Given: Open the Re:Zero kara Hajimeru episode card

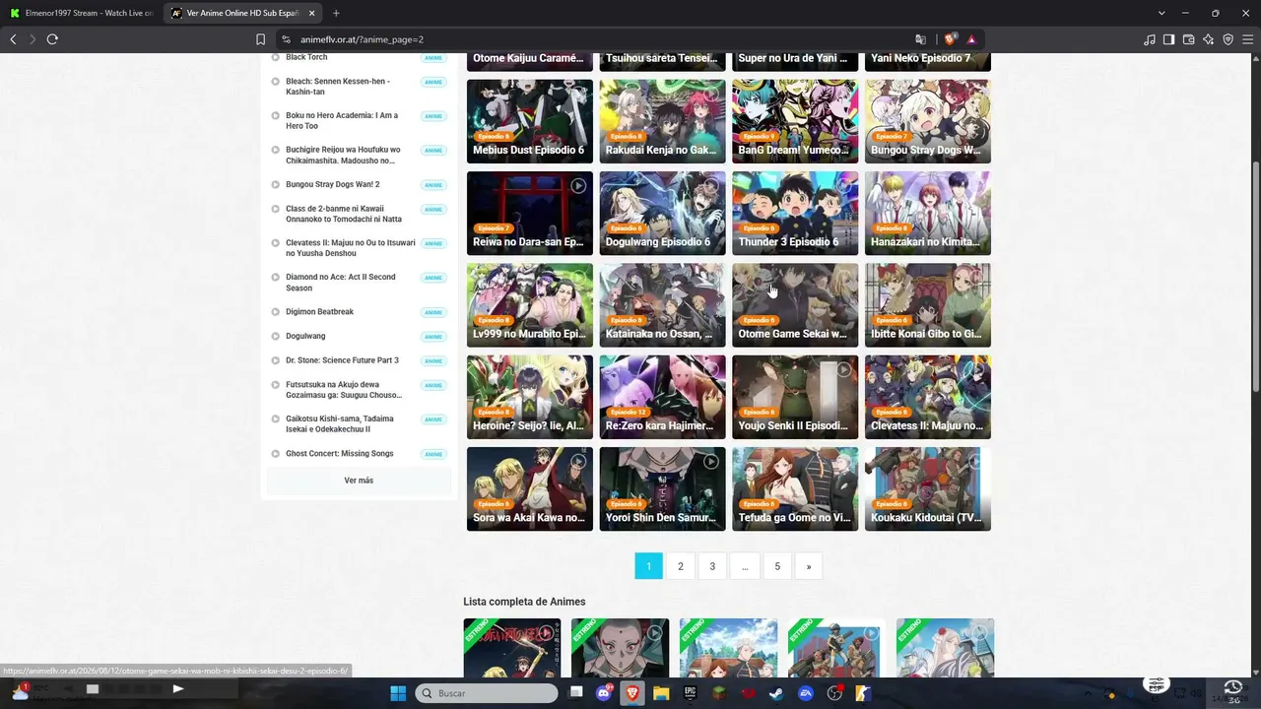Looking at the screenshot, I should click(662, 397).
